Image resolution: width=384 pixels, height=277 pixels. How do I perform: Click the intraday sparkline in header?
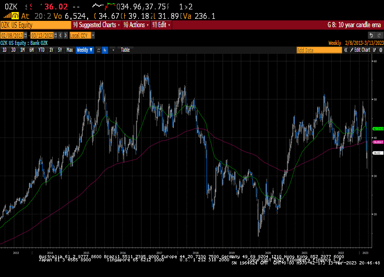104,6
